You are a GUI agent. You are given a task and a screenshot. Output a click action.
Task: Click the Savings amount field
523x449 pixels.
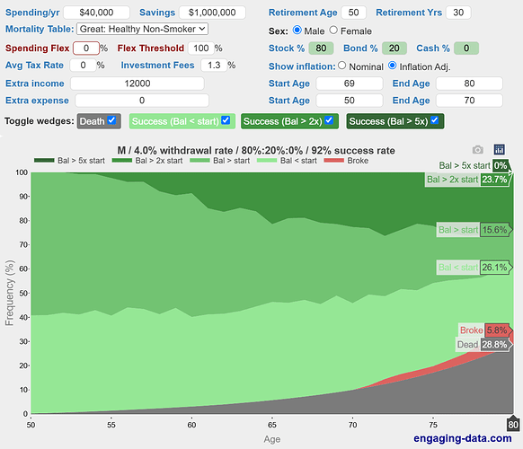click(212, 13)
